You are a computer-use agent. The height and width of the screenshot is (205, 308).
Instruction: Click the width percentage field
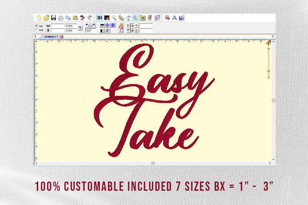[71, 26]
